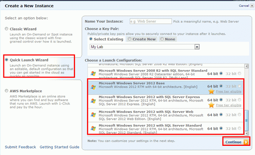Click the Cancel link at top right
The height and width of the screenshot is (155, 255).
pos(244,5)
